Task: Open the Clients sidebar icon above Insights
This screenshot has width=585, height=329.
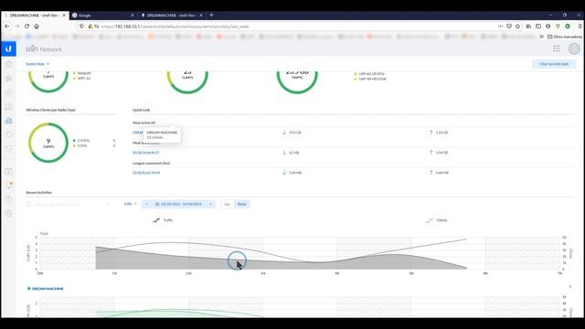Action: pyautogui.click(x=8, y=134)
